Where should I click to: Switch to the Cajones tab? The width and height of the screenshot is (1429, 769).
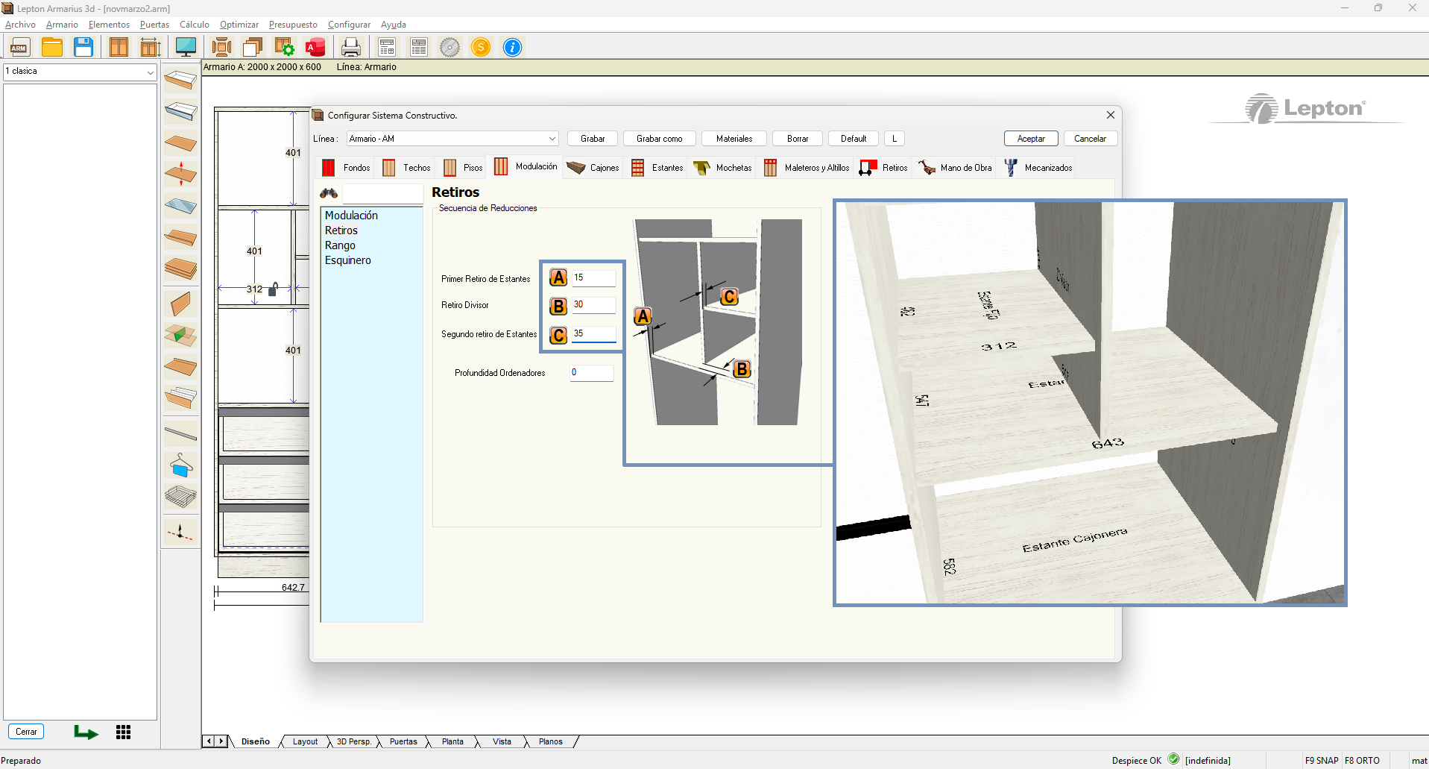pos(593,168)
